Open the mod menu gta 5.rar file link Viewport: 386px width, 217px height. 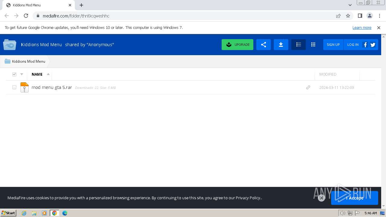[52, 87]
